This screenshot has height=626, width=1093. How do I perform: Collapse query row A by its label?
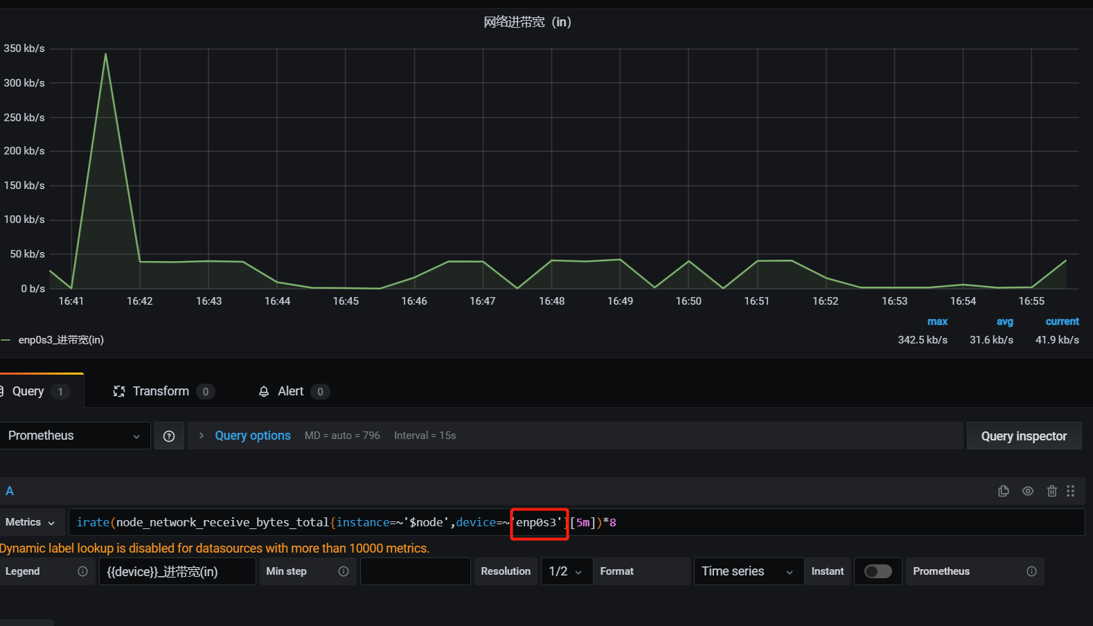[10, 491]
